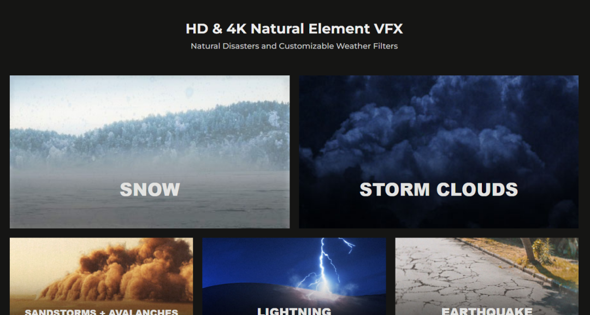The width and height of the screenshot is (590, 315).
Task: Click the STORM CLOUDS title text
Action: pos(439,190)
